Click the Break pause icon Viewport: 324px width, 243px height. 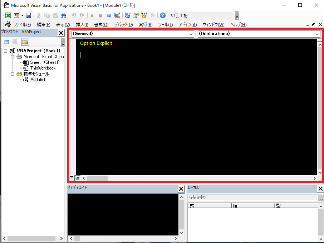pos(100,15)
